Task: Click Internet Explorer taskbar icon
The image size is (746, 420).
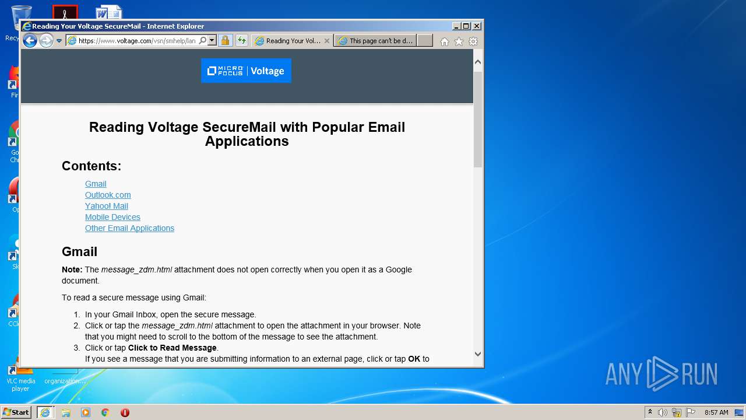Action: (45, 412)
